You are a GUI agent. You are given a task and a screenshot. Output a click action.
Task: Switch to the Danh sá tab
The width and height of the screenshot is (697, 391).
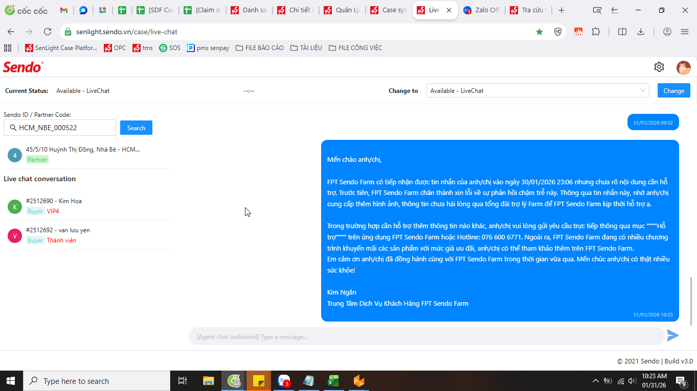point(249,10)
